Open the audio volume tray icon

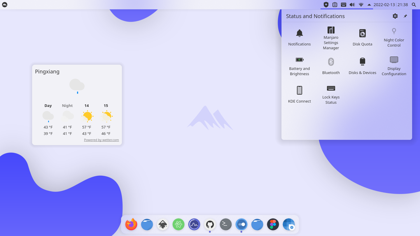352,5
